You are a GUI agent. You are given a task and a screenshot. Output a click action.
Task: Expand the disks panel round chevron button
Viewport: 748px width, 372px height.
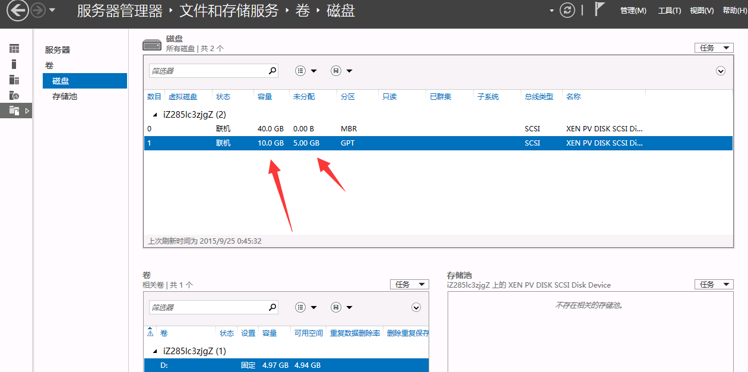pyautogui.click(x=721, y=71)
